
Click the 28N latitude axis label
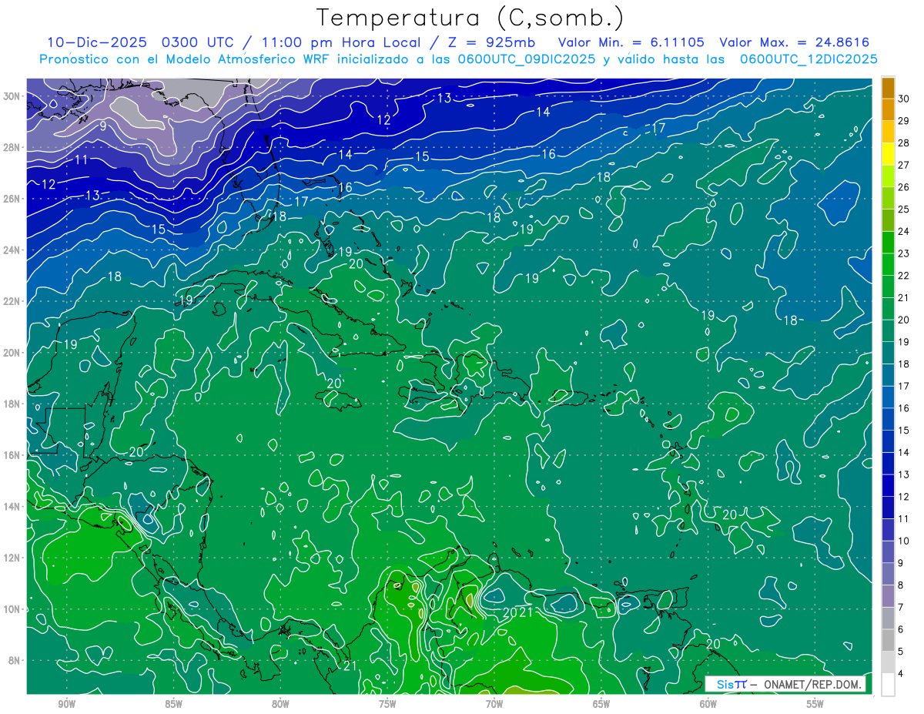click(12, 147)
